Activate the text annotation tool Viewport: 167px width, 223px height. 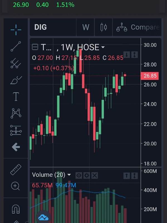[x=16, y=96]
